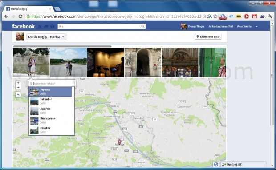Go back using the browser back arrow
Viewport: 276px width, 170px height.
(6, 16)
